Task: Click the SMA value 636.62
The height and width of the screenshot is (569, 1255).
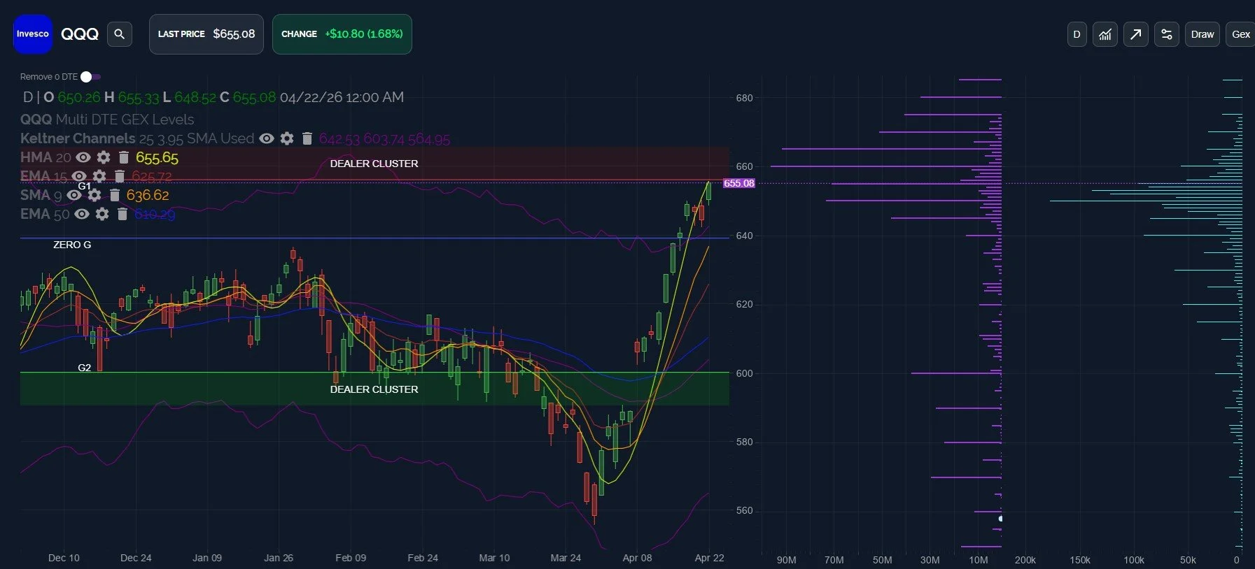Action: (x=148, y=195)
